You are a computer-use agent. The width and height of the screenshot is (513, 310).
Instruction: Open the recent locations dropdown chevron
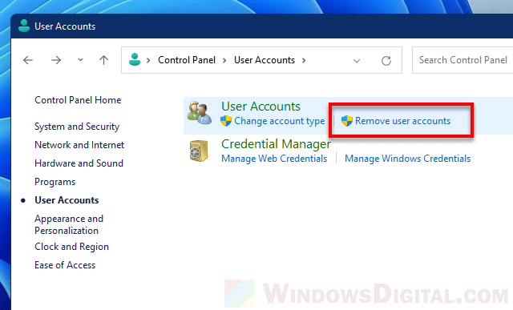pos(80,60)
